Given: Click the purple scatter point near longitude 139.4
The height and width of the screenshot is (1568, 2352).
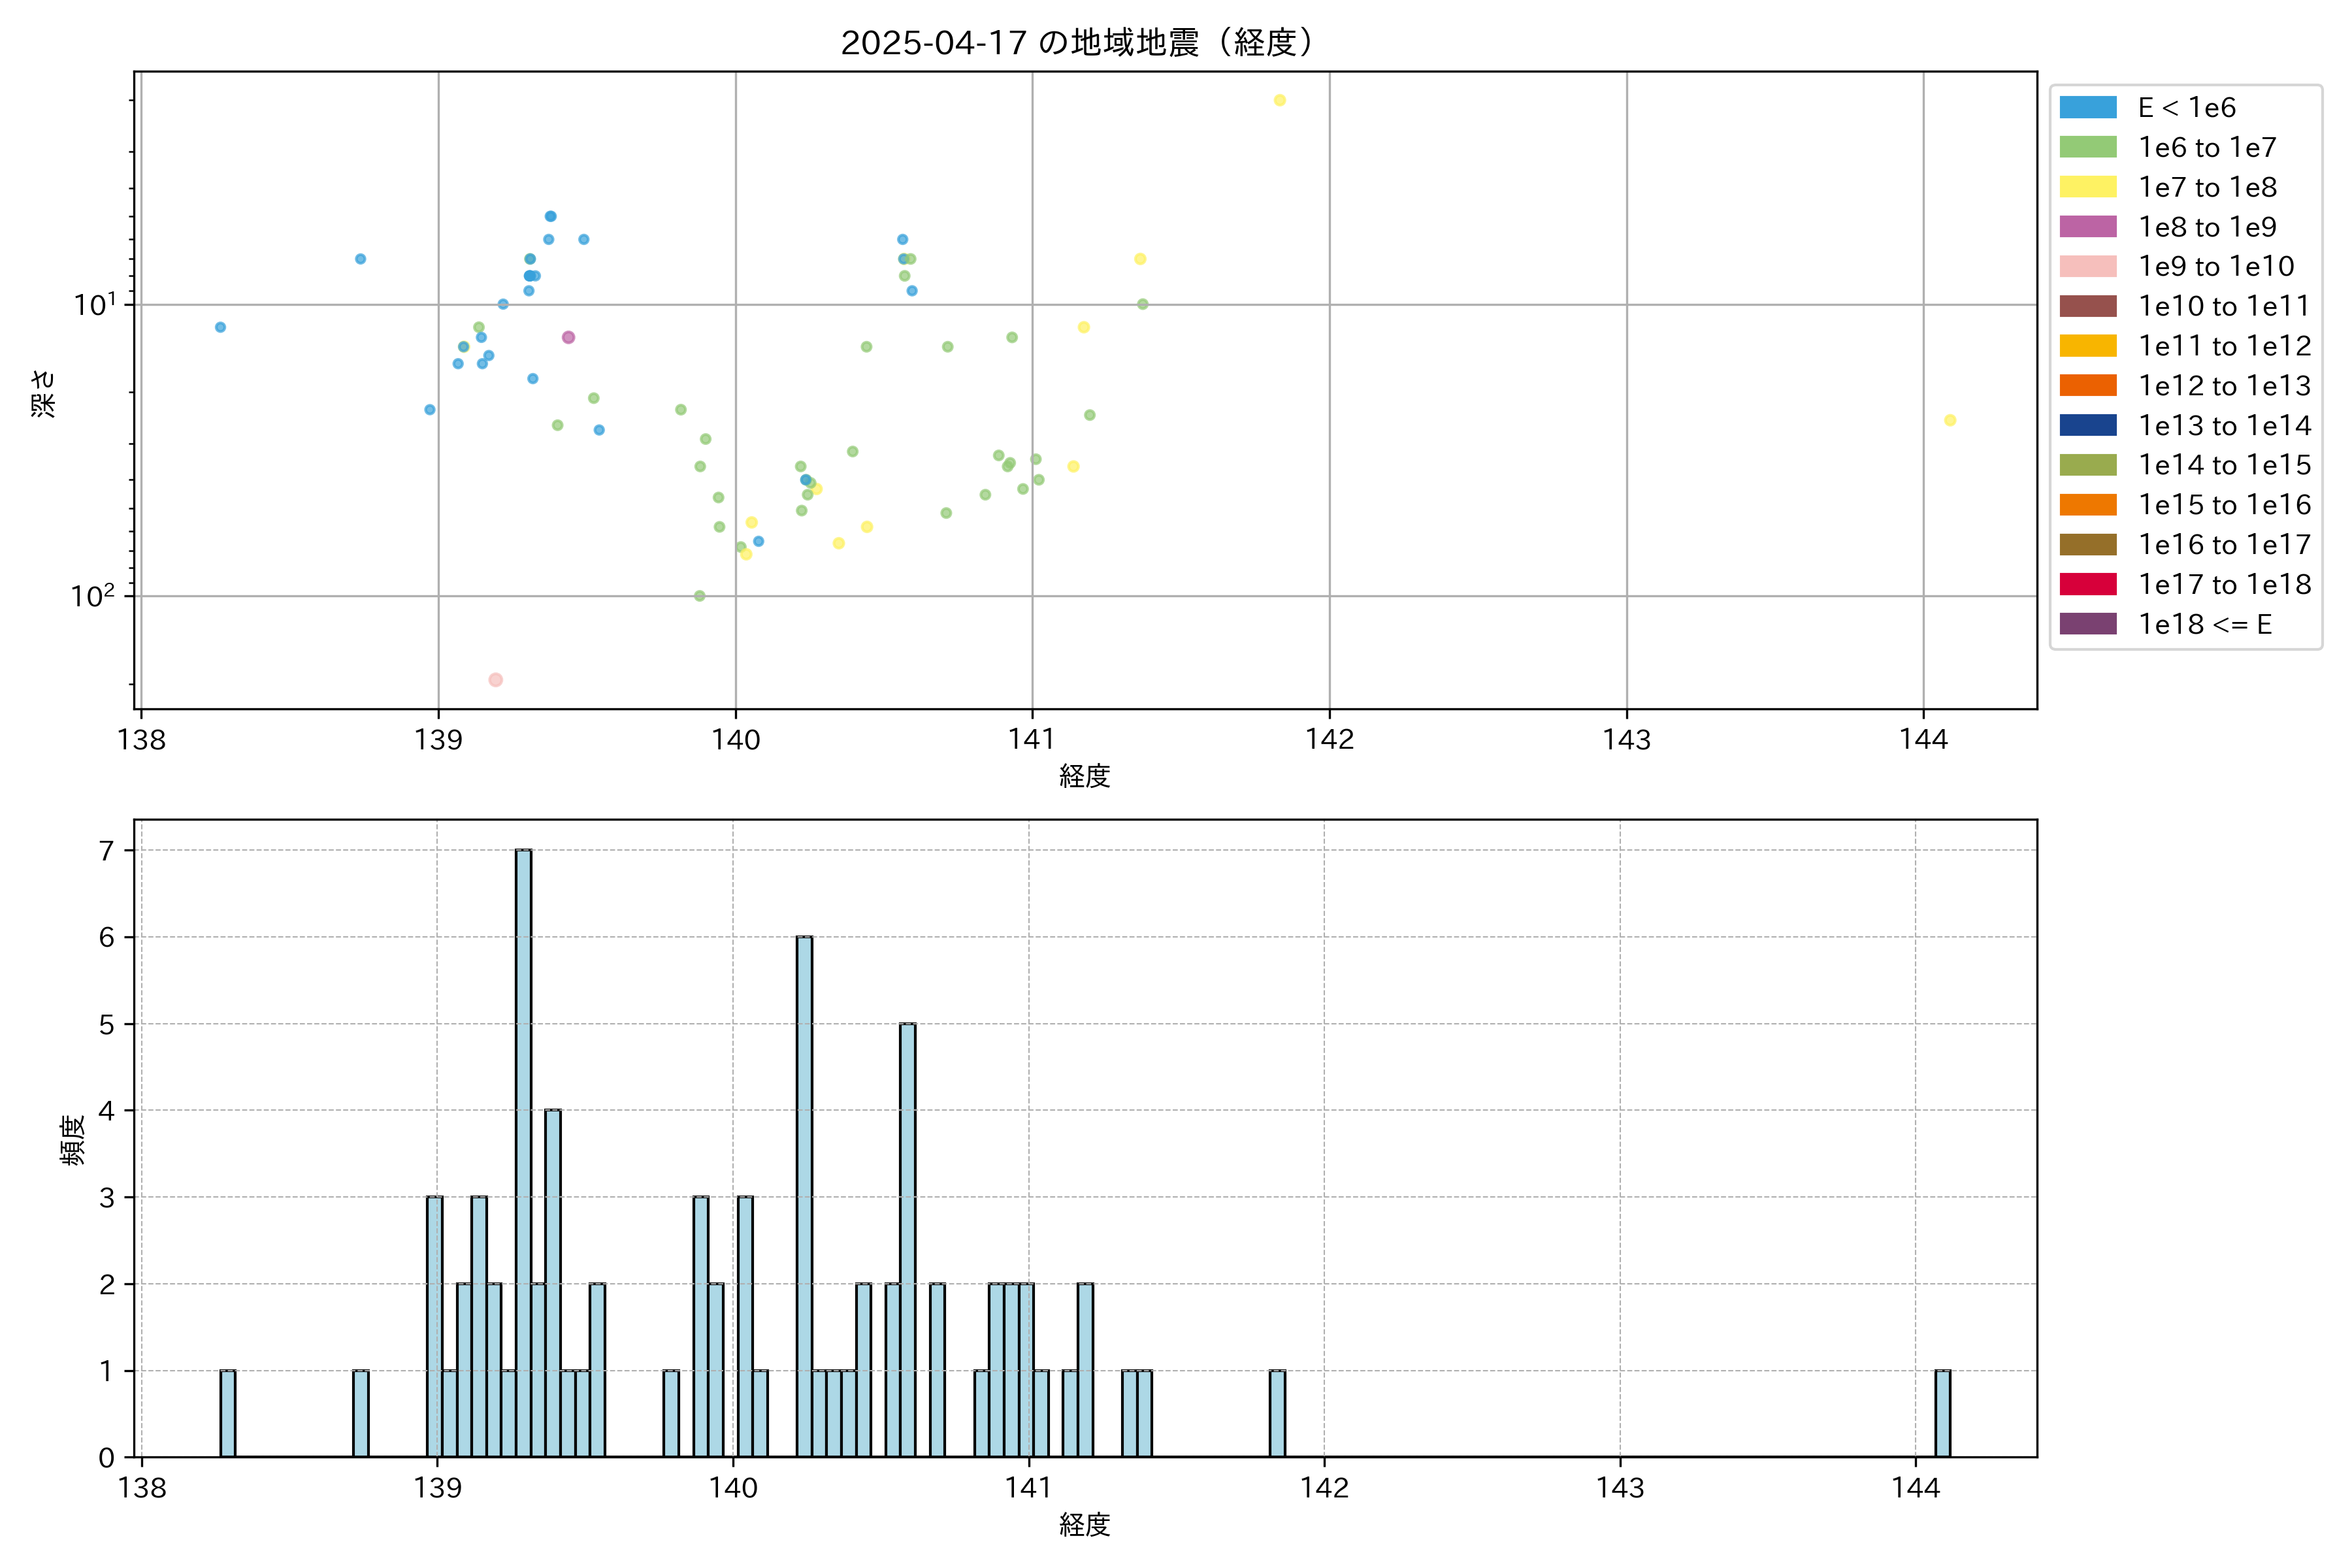Looking at the screenshot, I should [568, 337].
